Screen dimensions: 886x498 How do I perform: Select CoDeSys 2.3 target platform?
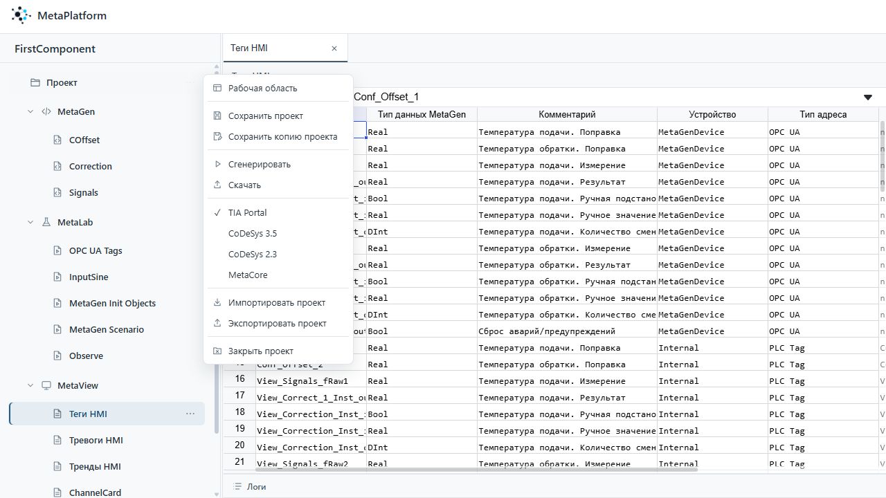click(278, 254)
